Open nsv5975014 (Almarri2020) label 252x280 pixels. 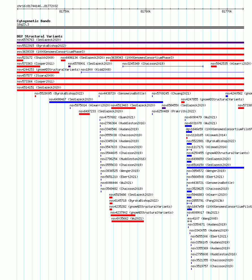click(90, 105)
